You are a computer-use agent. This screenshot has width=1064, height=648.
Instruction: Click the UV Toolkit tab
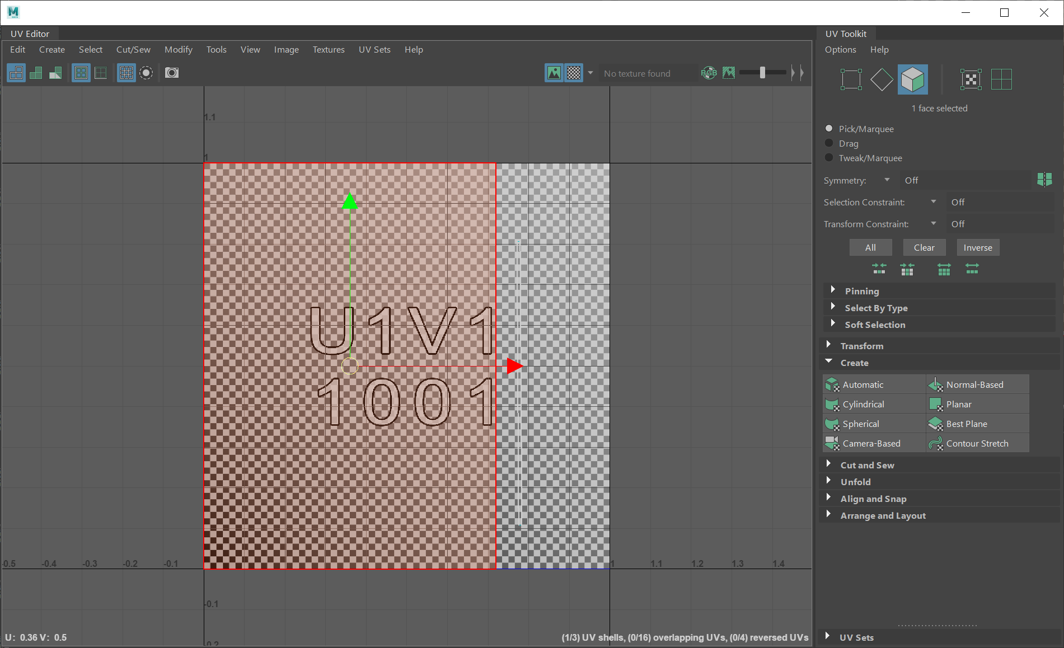[x=845, y=34]
